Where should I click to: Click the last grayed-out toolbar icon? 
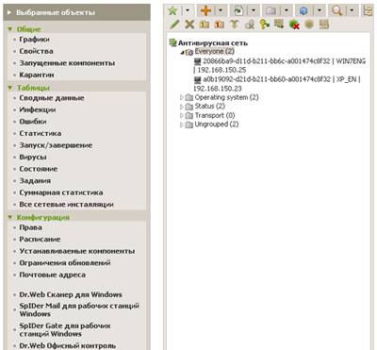click(324, 25)
